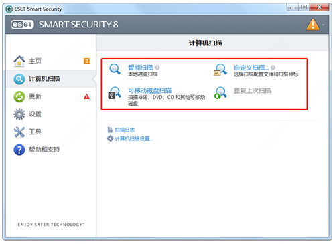Click the repeat last scan icon
The width and height of the screenshot is (335, 244).
pyautogui.click(x=220, y=93)
